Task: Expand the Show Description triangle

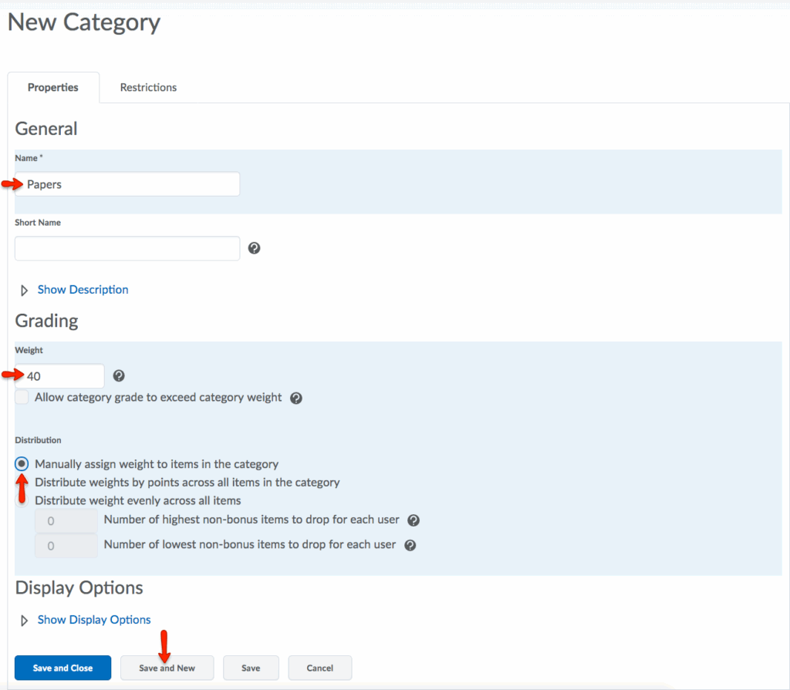Action: pos(24,291)
